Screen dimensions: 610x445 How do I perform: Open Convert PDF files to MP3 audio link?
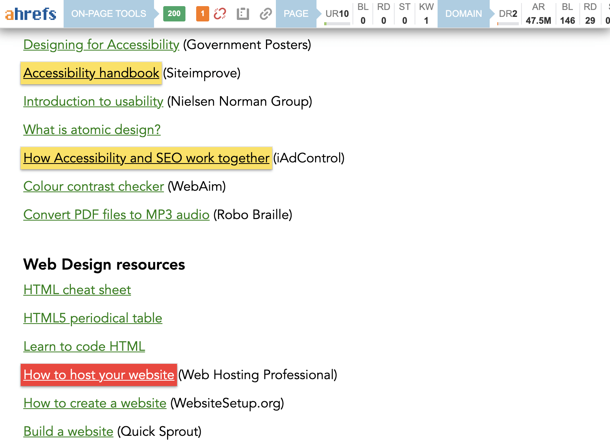(116, 214)
